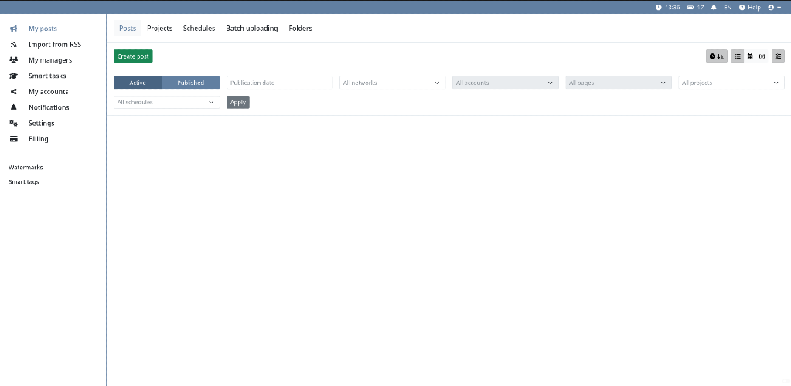This screenshot has height=386, width=791.
Task: Apply the selected filters
Action: 238,103
